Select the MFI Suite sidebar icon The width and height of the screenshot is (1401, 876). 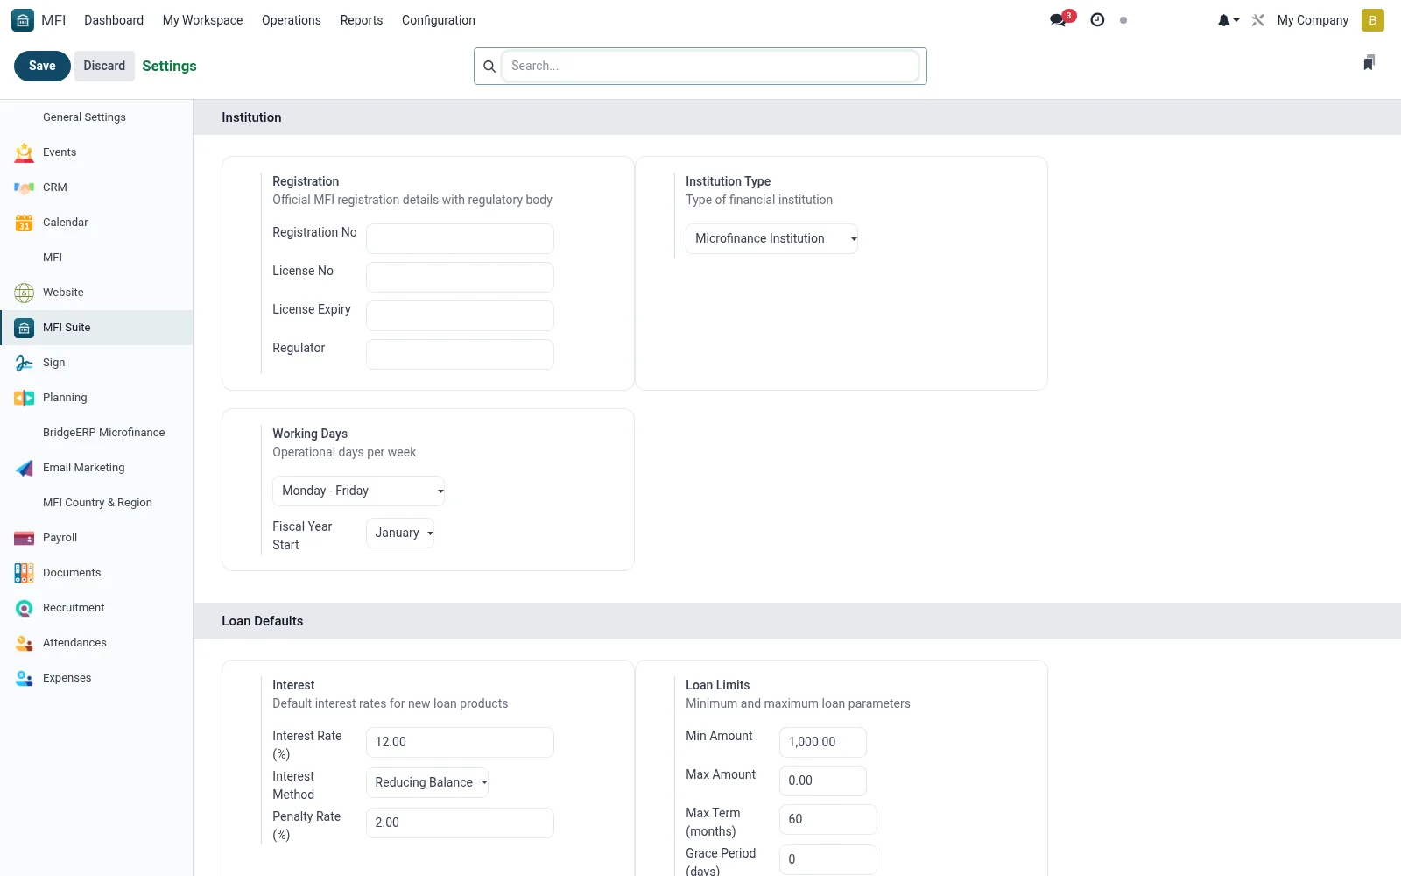click(25, 328)
